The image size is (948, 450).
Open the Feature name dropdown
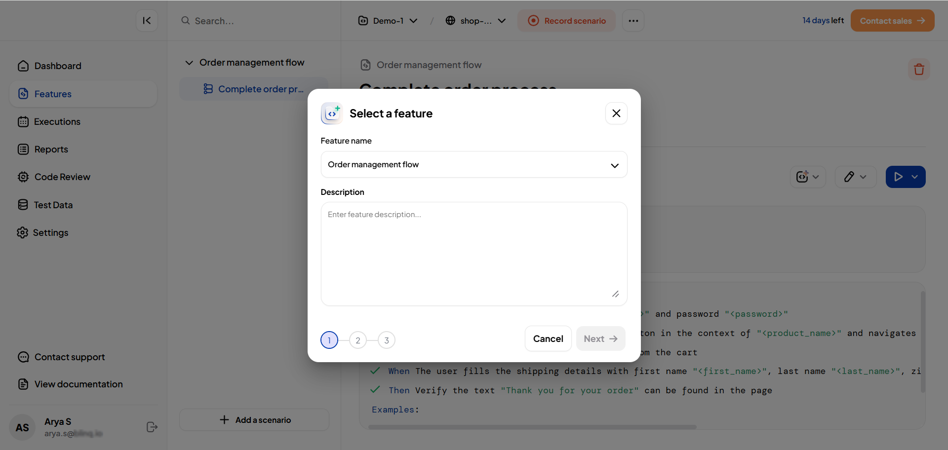(x=474, y=165)
